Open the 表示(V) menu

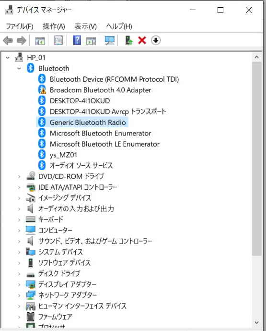tap(86, 26)
